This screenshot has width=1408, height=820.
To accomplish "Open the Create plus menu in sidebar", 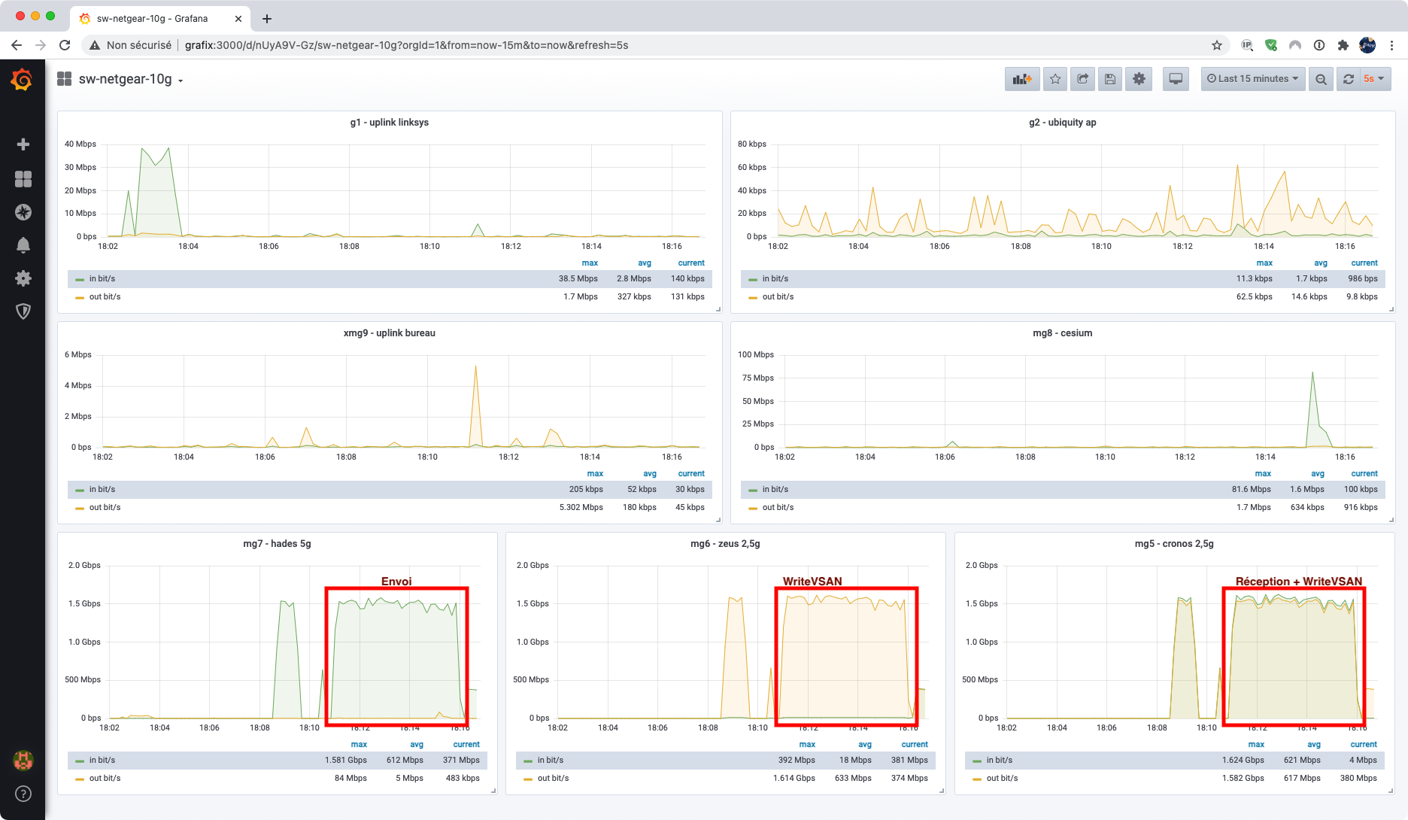I will pyautogui.click(x=23, y=144).
